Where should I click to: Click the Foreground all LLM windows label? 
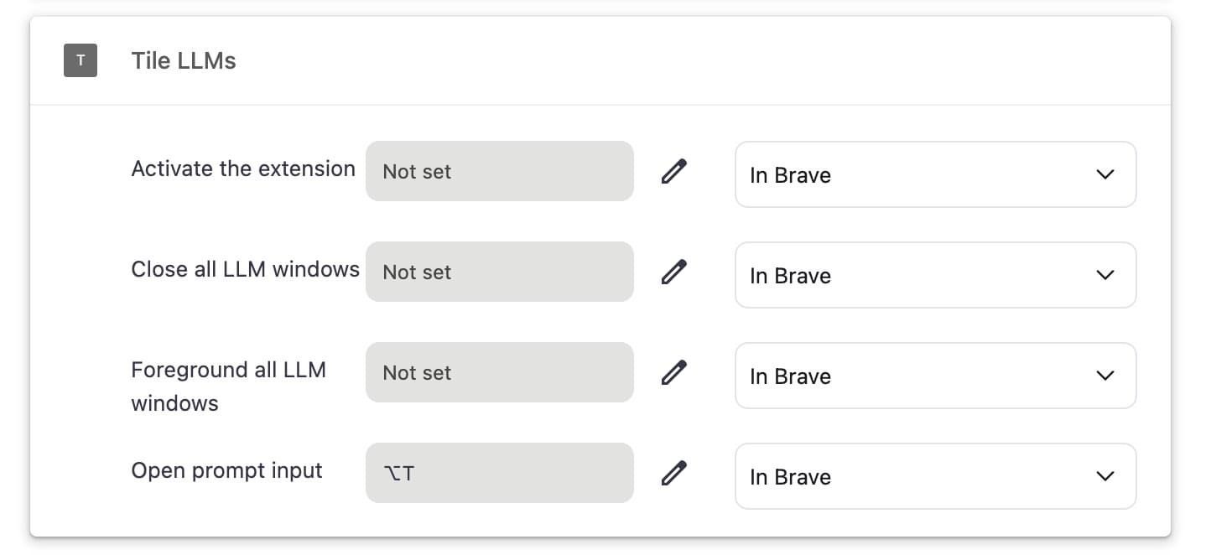coord(228,386)
